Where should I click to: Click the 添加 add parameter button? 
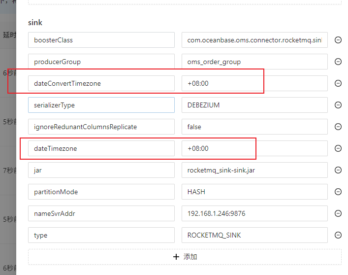(x=185, y=257)
